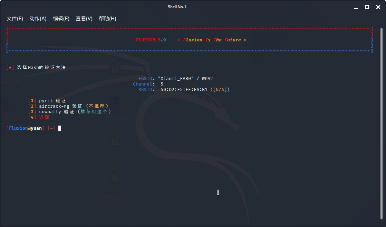Click the terminal vertical scrollbar

382,123
